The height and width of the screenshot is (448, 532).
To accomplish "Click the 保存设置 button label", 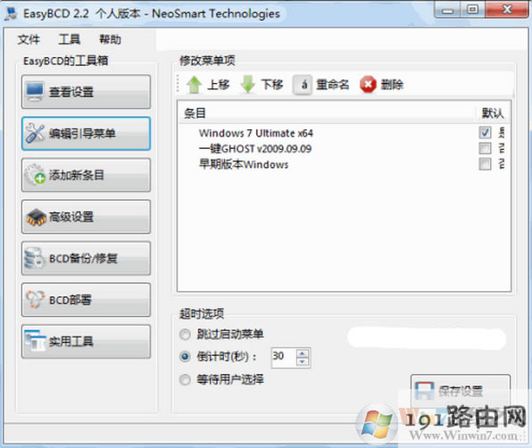I will (x=461, y=391).
